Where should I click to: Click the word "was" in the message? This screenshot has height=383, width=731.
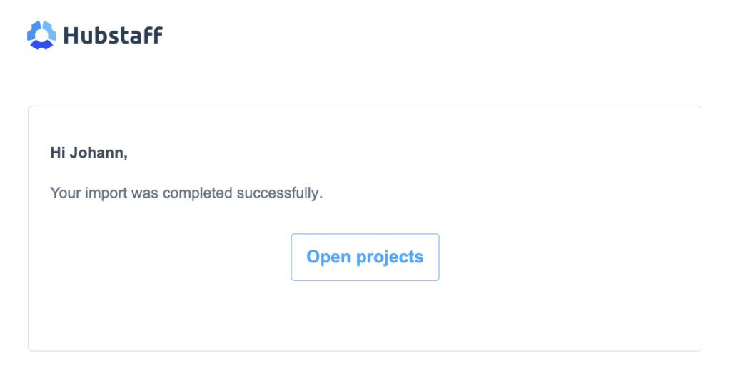tap(144, 193)
